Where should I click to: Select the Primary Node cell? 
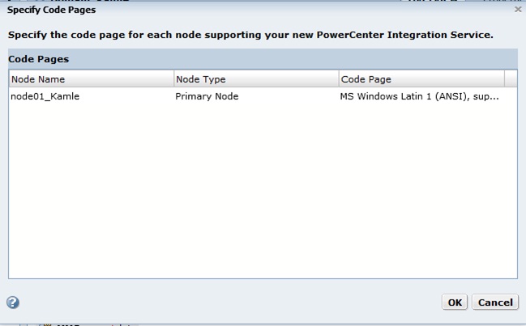tap(256, 96)
